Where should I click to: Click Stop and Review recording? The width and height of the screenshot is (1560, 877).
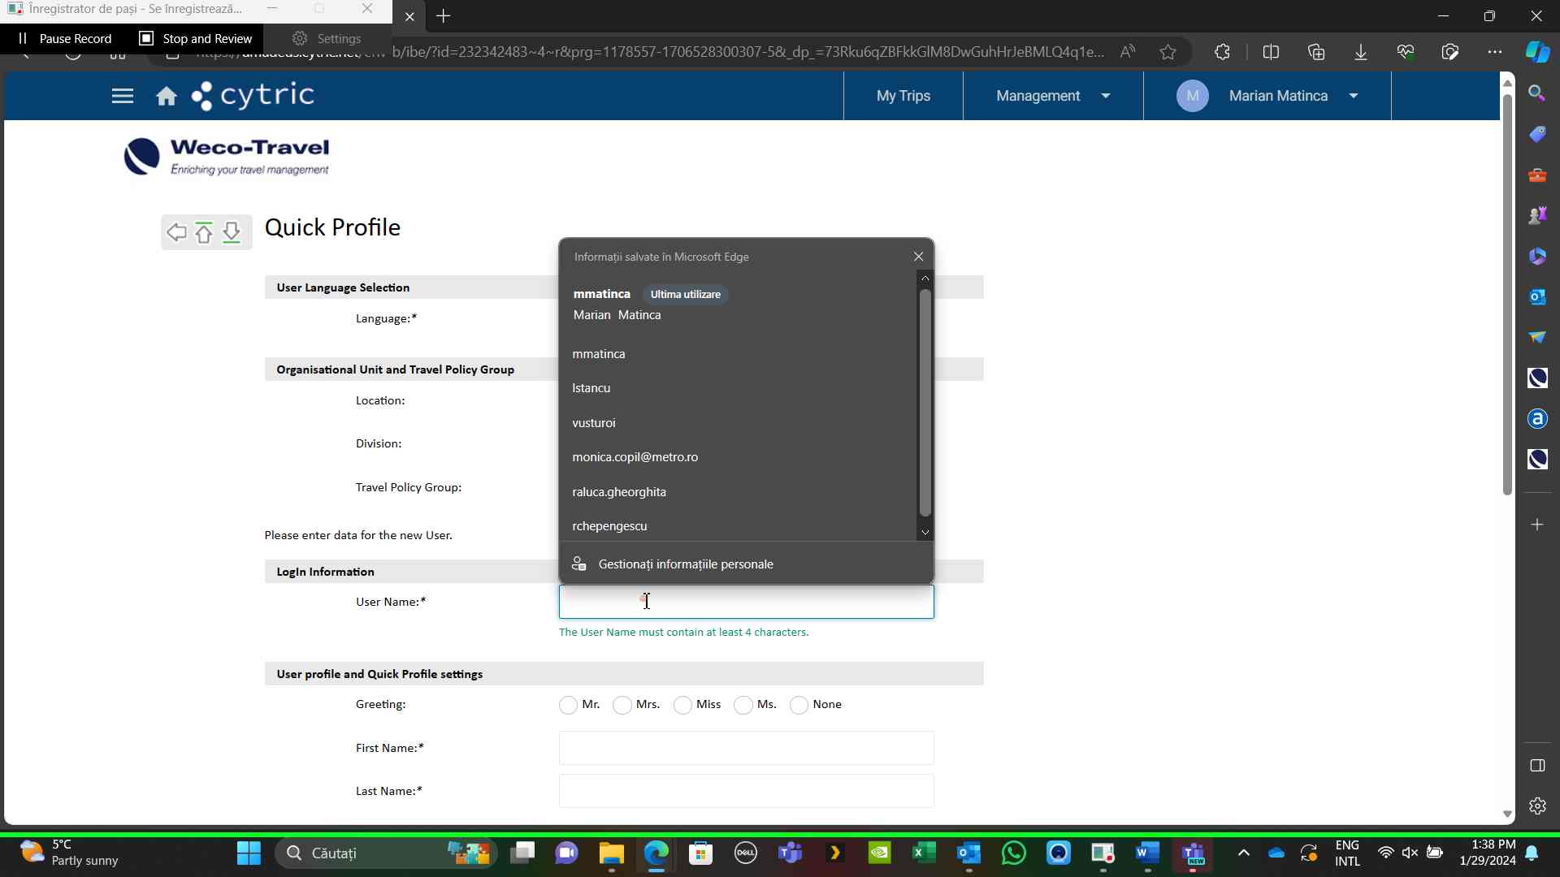[196, 38]
